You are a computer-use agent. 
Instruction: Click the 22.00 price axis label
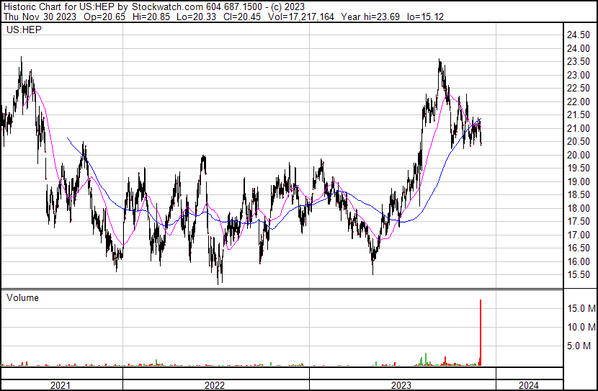[x=579, y=102]
